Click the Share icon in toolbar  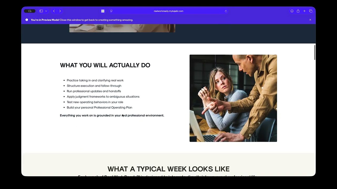[298, 11]
